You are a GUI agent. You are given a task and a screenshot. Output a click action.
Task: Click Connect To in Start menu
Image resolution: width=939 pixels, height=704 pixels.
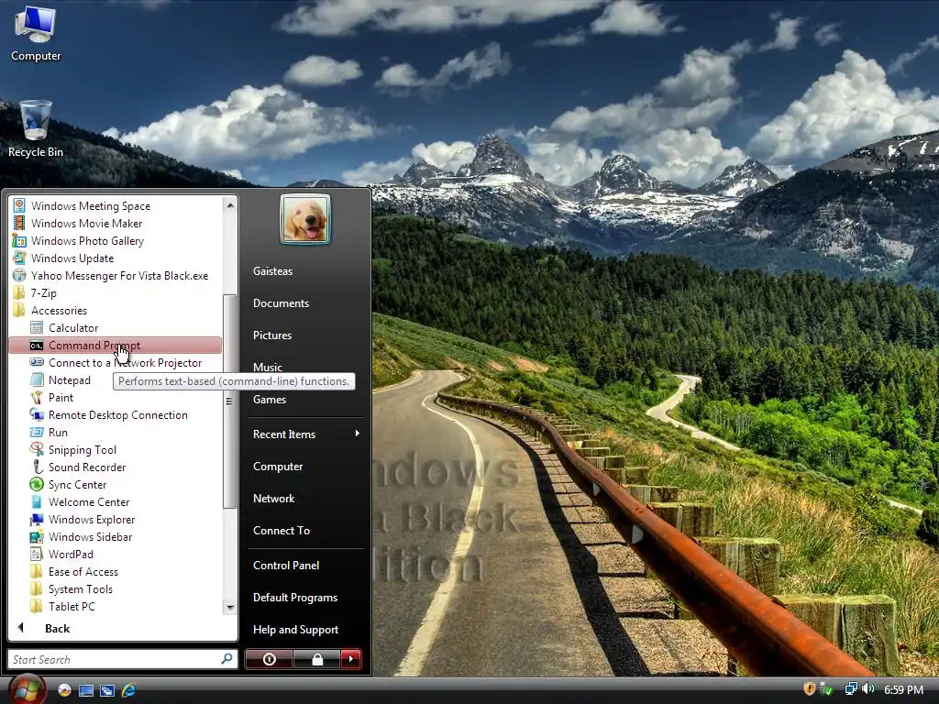tap(281, 531)
